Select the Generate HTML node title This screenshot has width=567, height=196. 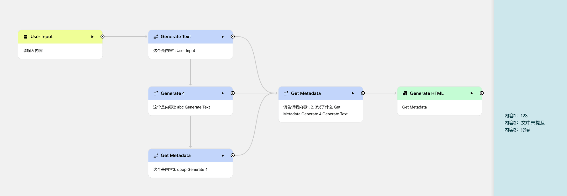(x=426, y=93)
